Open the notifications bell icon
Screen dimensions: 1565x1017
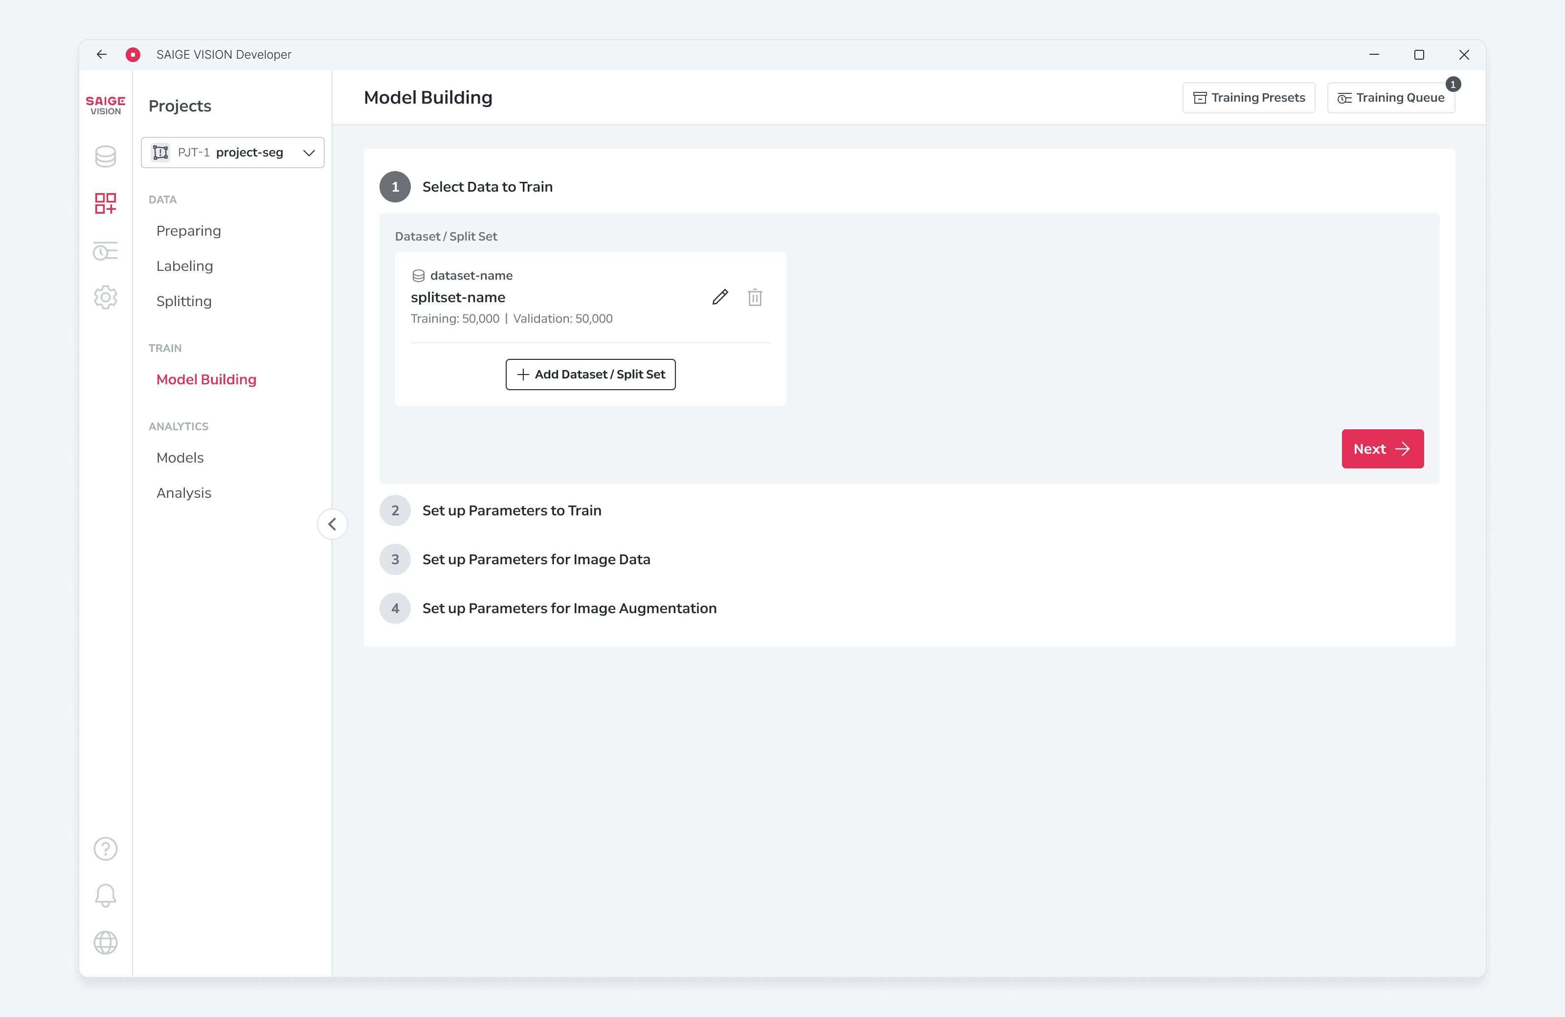[x=105, y=895]
